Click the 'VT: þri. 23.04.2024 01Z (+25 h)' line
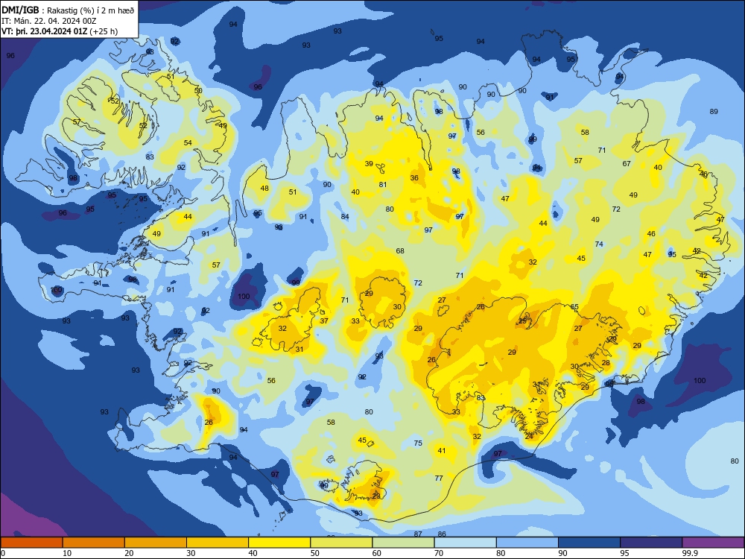The height and width of the screenshot is (559, 745). click(60, 31)
